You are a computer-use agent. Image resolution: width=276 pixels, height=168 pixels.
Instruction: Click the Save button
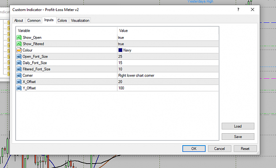[238, 137]
